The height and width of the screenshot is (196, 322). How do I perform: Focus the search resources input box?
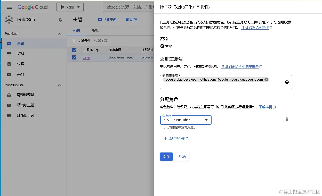(128, 7)
